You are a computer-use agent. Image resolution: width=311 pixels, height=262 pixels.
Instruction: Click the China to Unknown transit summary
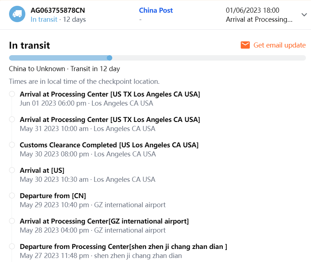[64, 69]
